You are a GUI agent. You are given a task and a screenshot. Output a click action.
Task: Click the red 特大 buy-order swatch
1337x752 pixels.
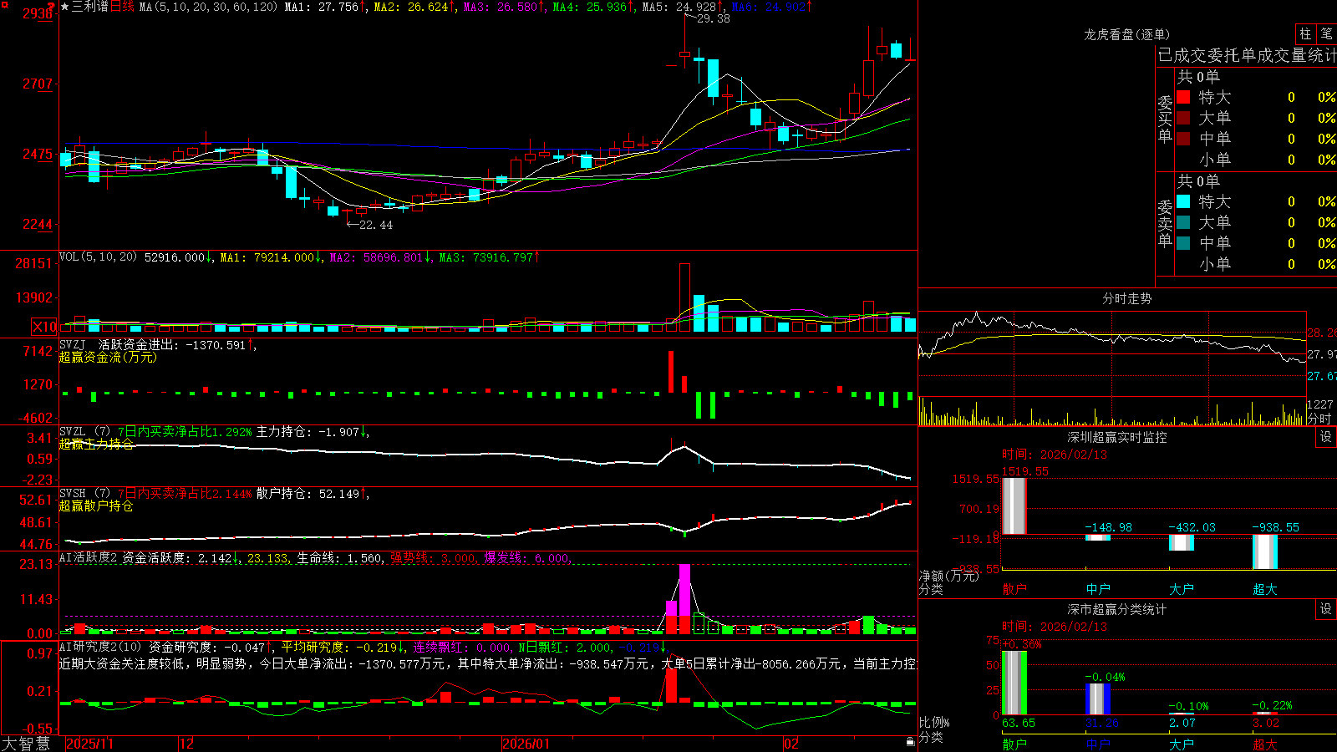(1183, 97)
